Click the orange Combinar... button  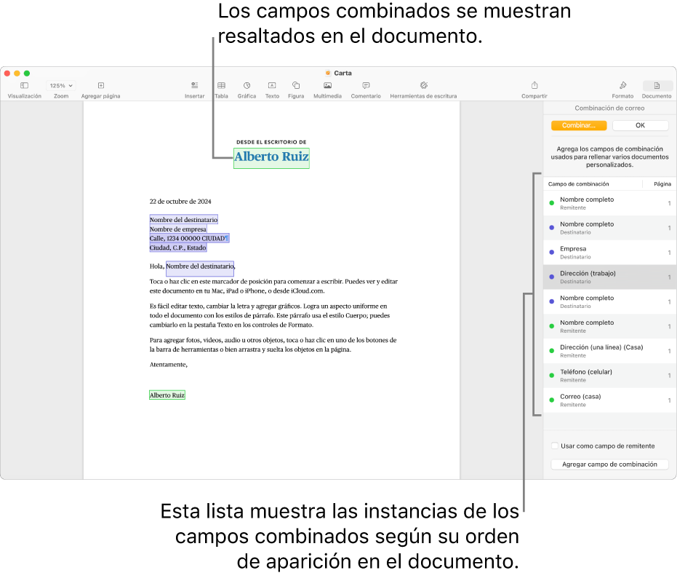coord(579,125)
